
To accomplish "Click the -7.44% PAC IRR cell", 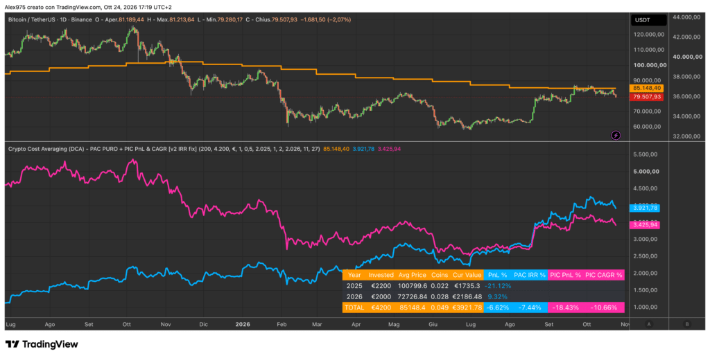I will click(x=529, y=307).
